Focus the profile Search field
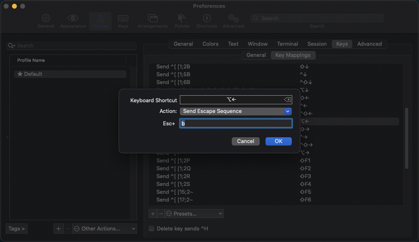Screen dimensions: 419x242 [71, 46]
